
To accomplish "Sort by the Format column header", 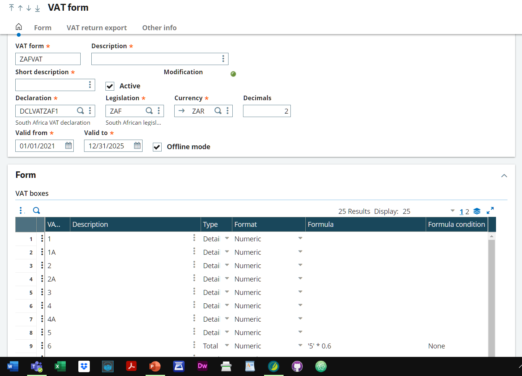I will (x=269, y=225).
